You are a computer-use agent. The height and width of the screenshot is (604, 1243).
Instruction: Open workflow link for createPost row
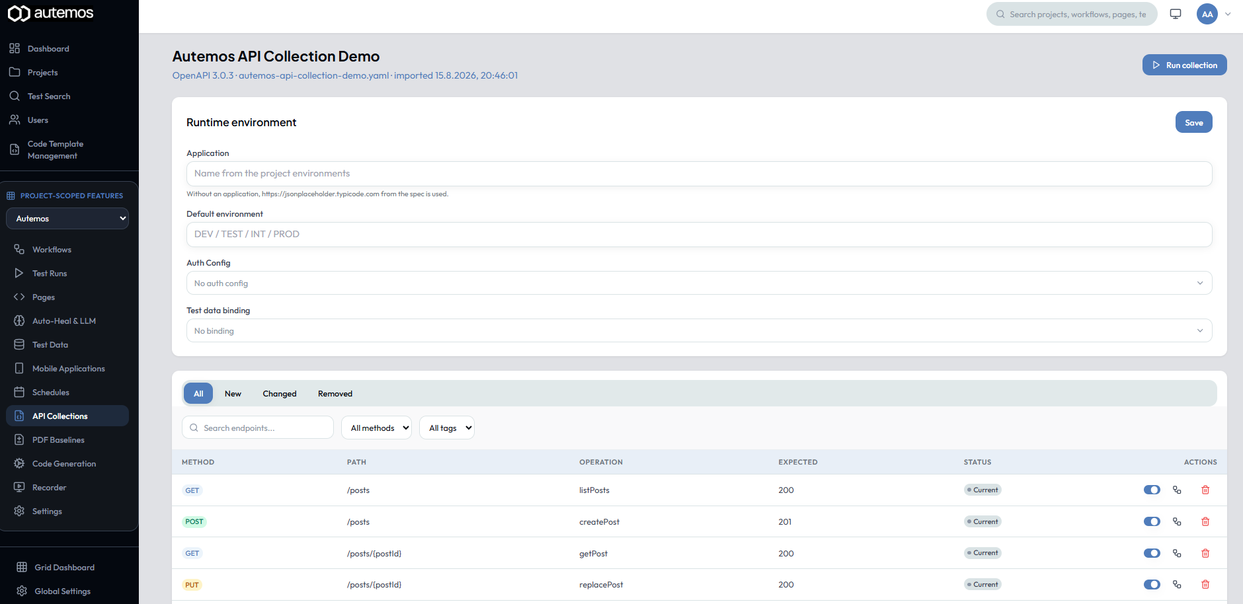pyautogui.click(x=1177, y=521)
